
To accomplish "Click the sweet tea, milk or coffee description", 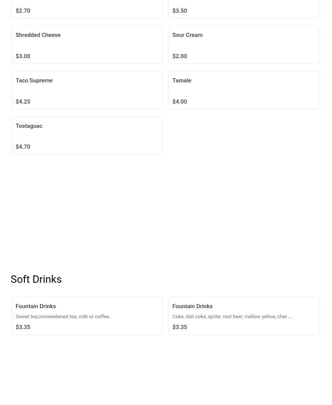I will click(x=63, y=316).
